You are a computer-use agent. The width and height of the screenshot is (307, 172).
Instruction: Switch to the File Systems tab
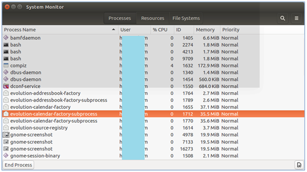(x=186, y=18)
